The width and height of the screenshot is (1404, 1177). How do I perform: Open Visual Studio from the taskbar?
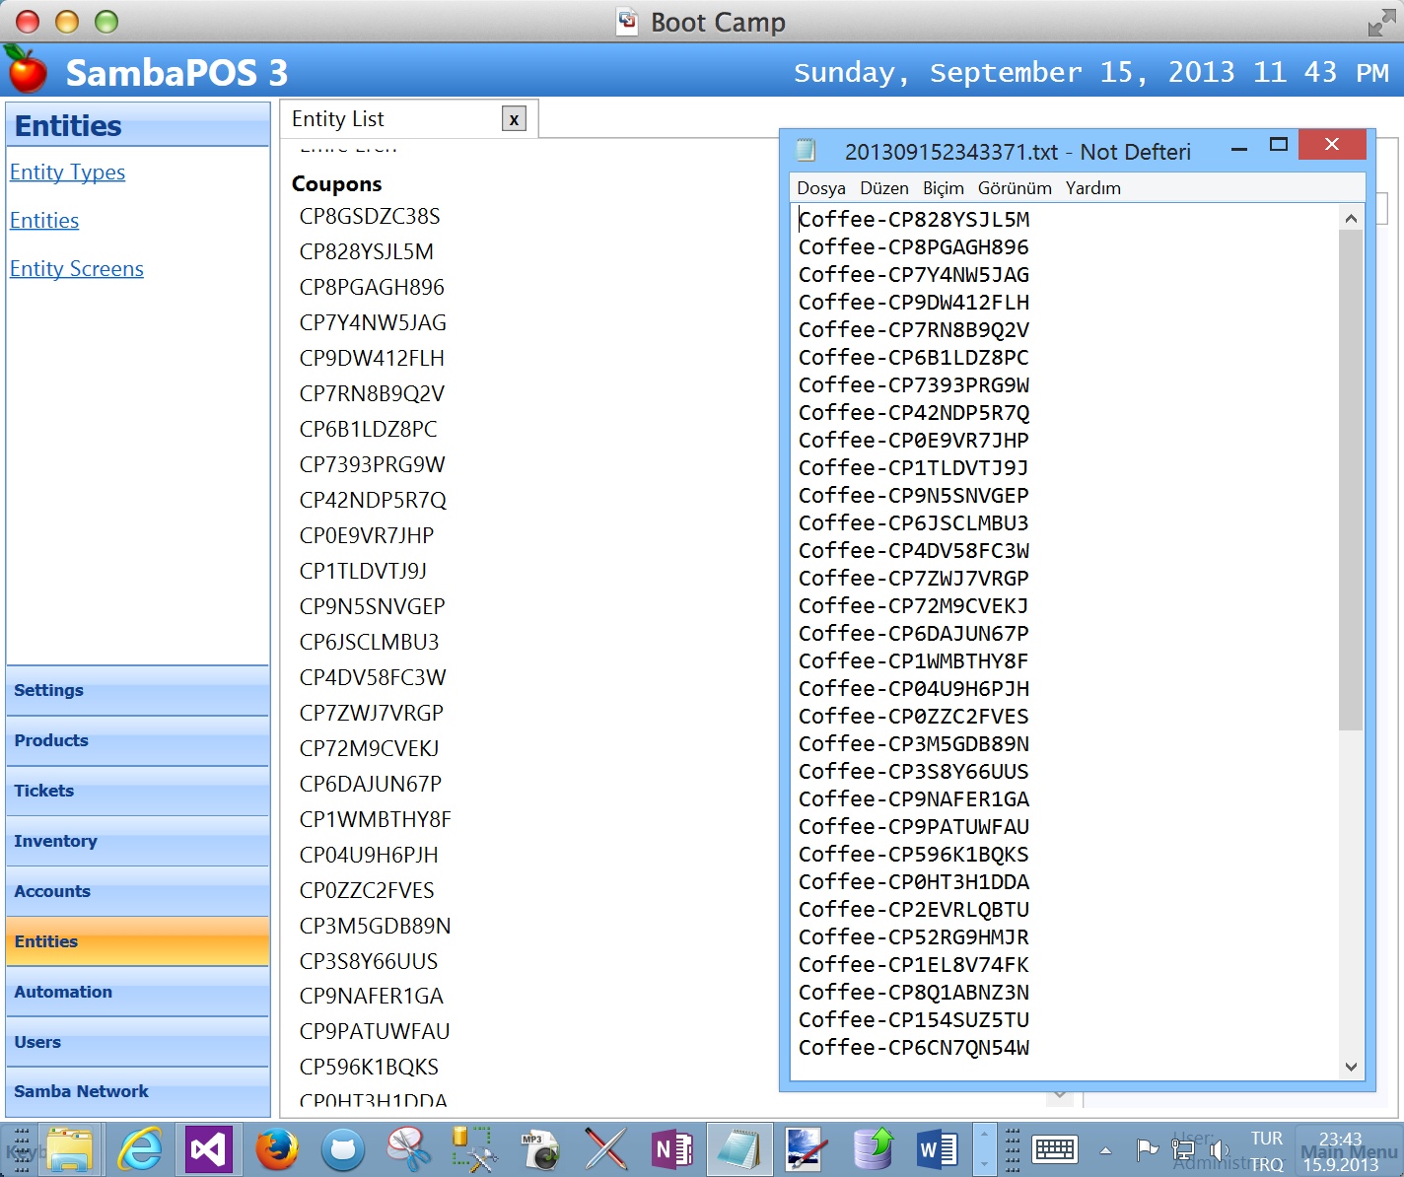coord(208,1149)
